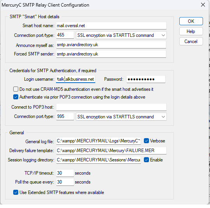Close the MercuryC configuration window
Screen dimensions: 210x208
203,5
